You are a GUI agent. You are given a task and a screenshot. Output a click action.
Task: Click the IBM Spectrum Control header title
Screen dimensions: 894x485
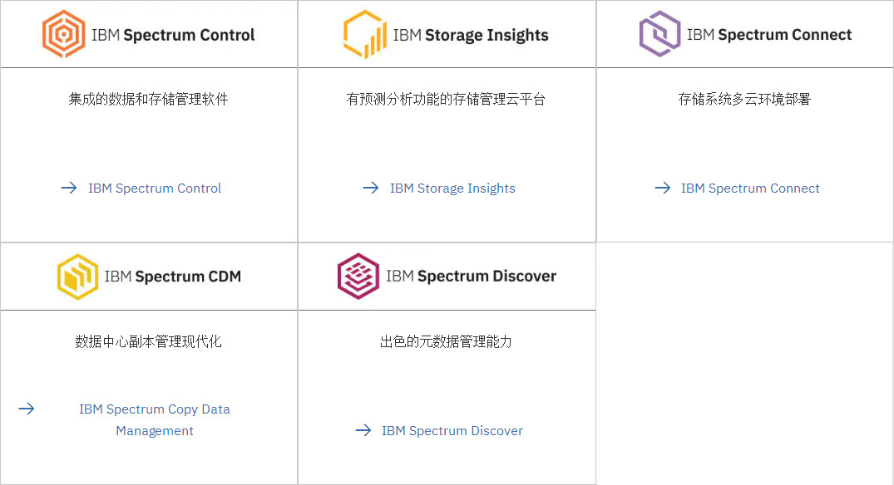[173, 35]
